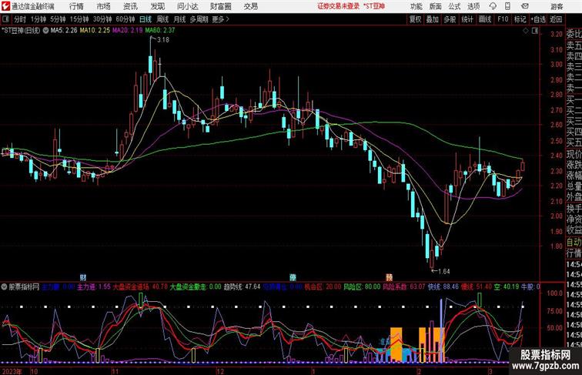Click the 游客 guest account label
This screenshot has width=582, height=375.
click(557, 6)
